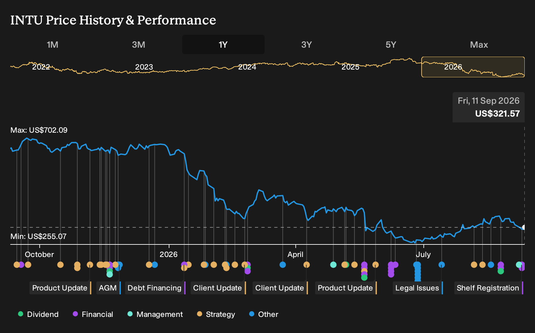535x333 pixels.
Task: Click the highlighted range selector on mini chart
Action: tap(473, 67)
